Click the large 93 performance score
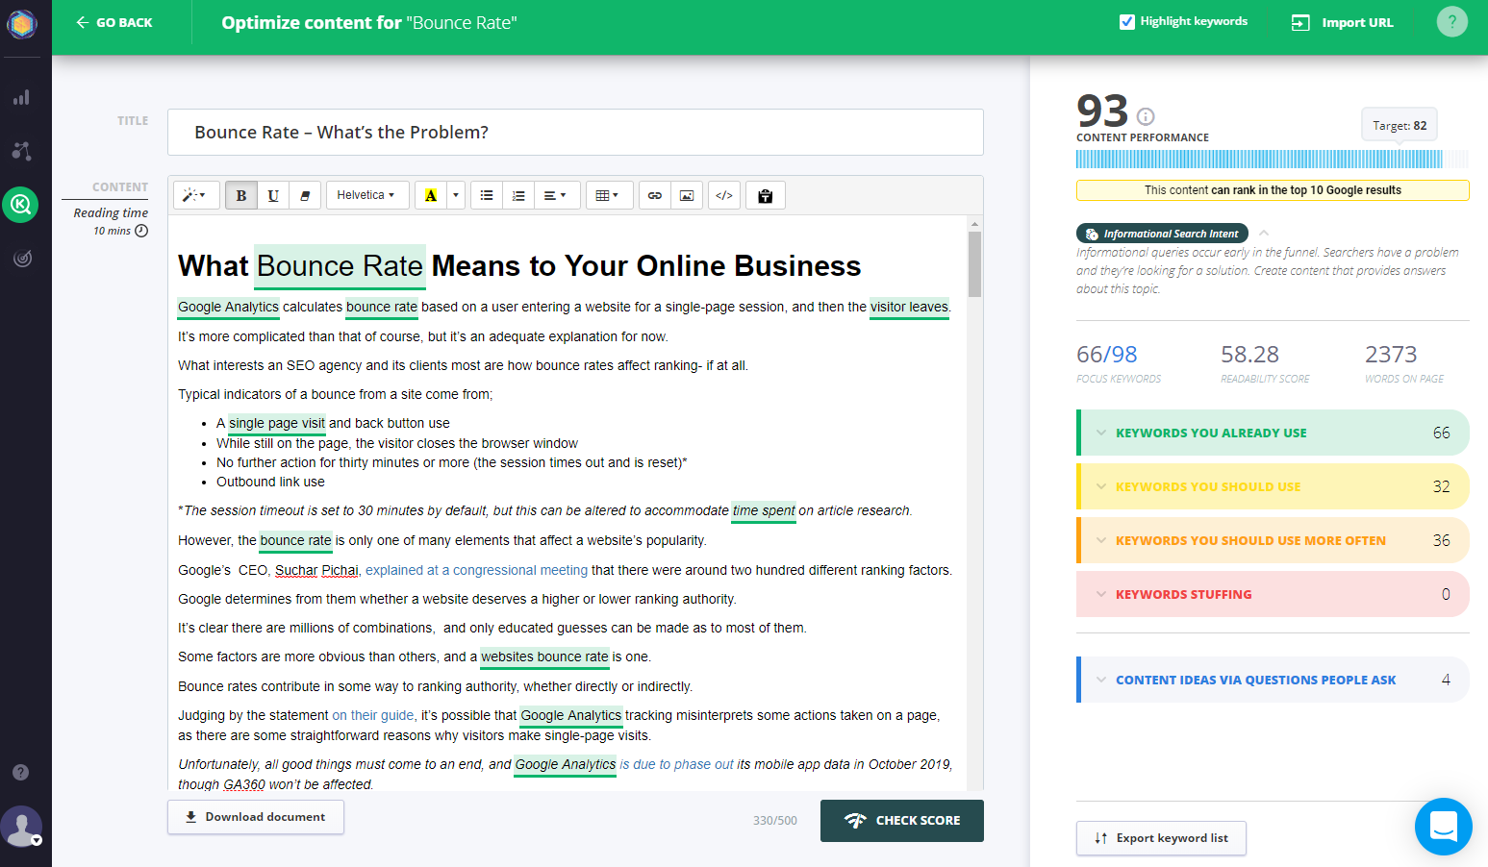 coord(1102,111)
